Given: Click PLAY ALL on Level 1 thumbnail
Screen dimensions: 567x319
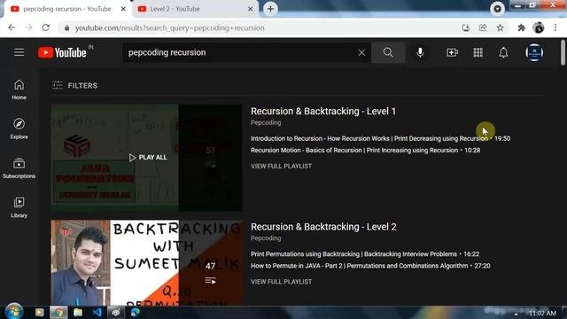Looking at the screenshot, I should 148,158.
